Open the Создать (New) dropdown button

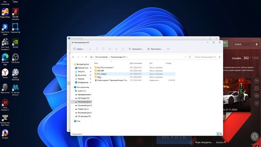[x=79, y=49]
